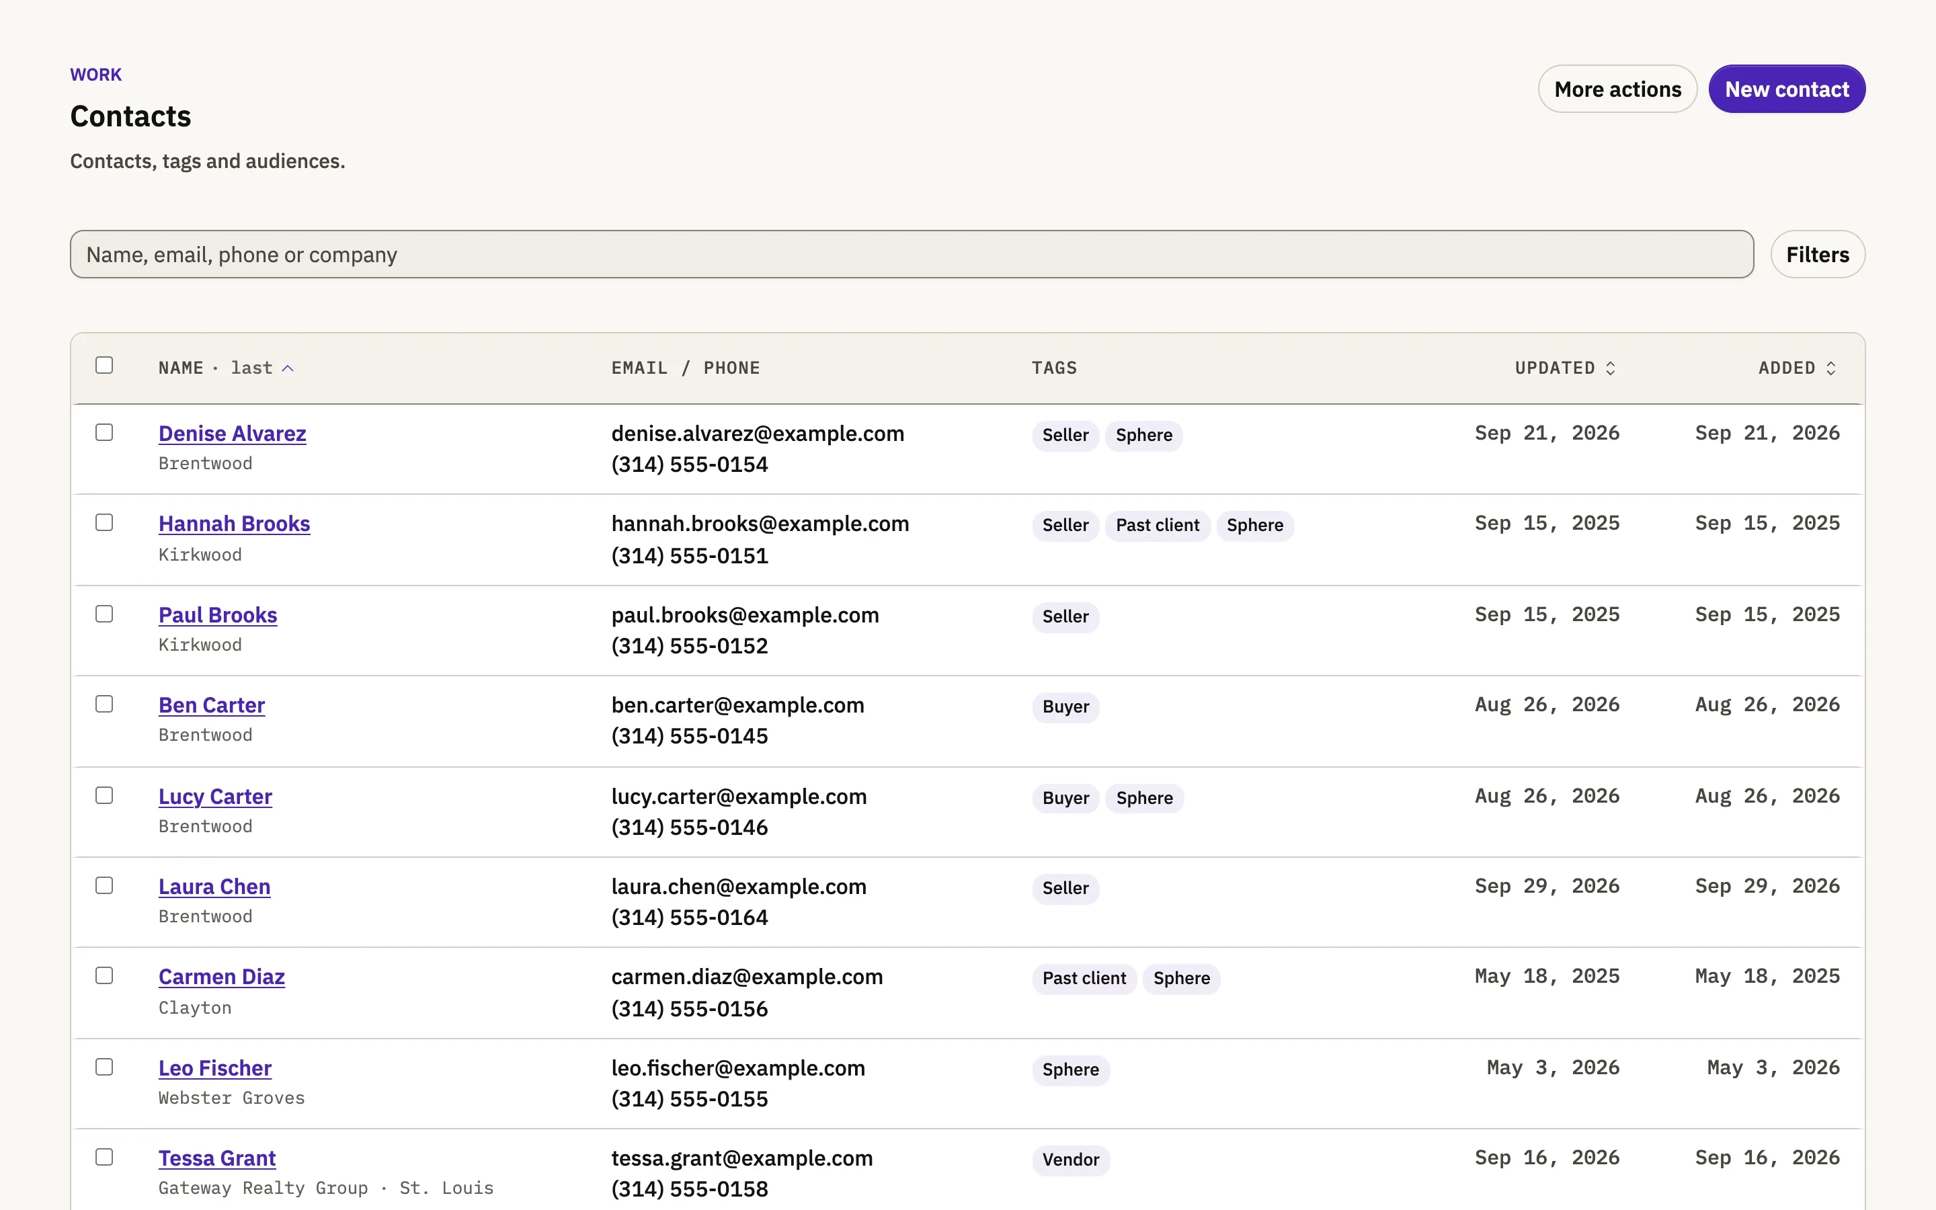Click the WORK breadcrumb label
Screen dimensions: 1936x1210
tap(96, 75)
